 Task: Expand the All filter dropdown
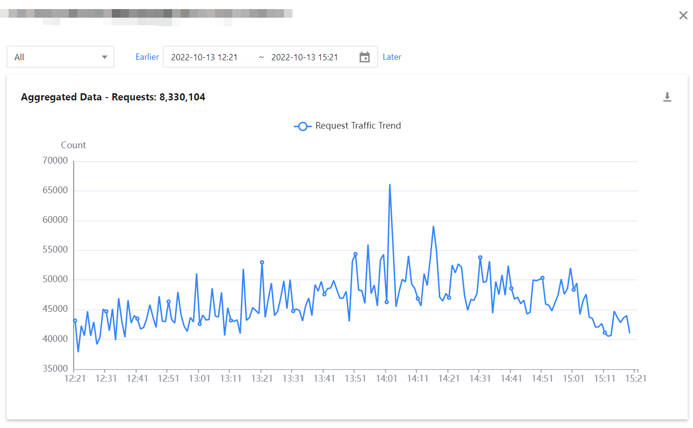[60, 57]
